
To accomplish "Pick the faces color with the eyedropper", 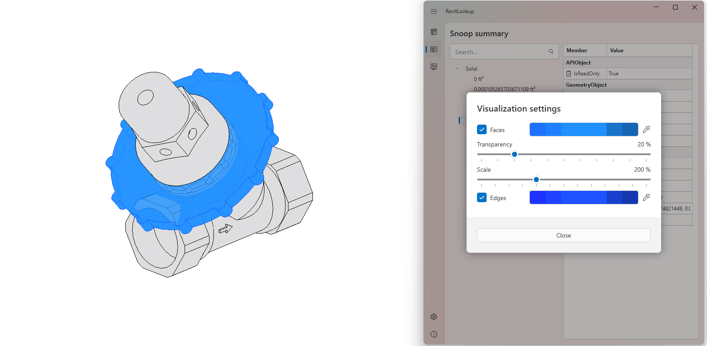I will 646,129.
